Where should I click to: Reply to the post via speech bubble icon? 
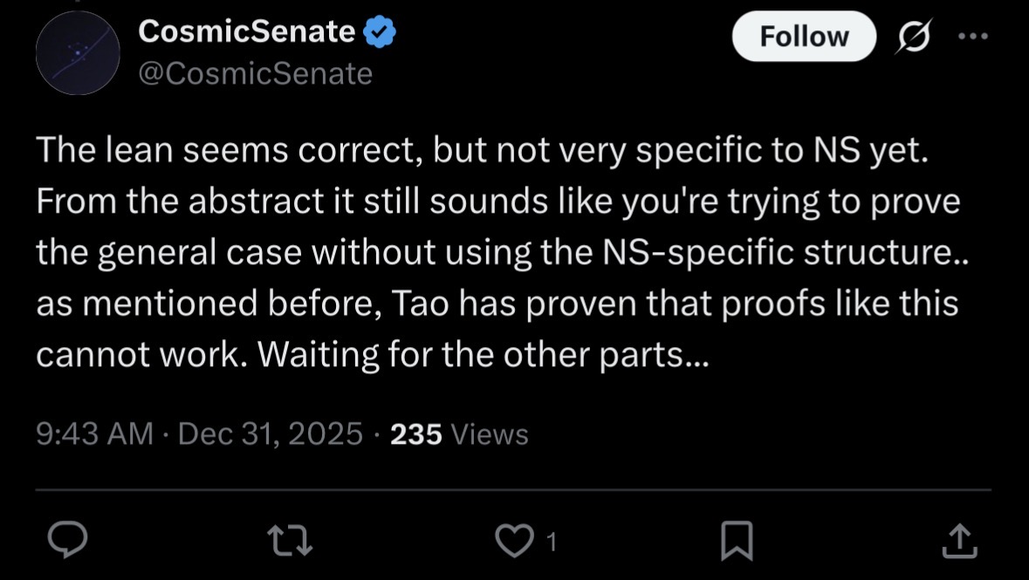66,542
